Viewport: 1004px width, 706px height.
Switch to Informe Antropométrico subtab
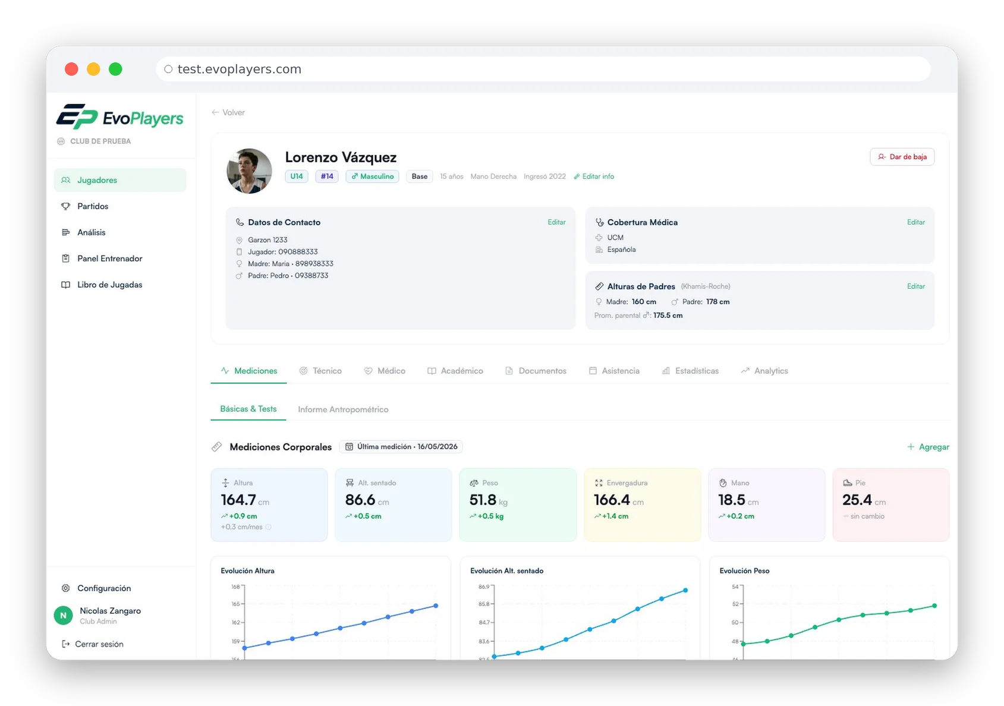[343, 409]
